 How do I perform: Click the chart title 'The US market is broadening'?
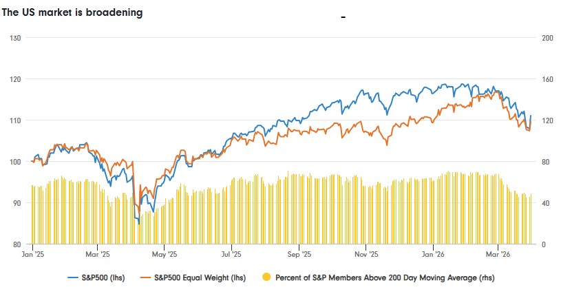click(72, 12)
